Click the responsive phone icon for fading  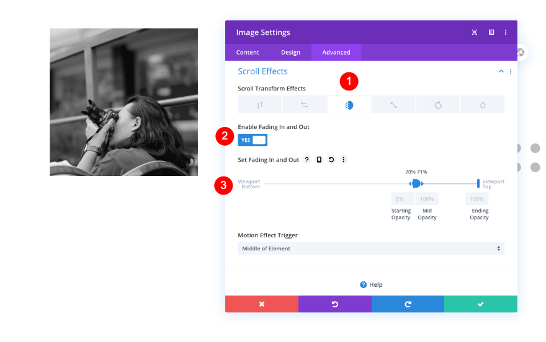319,159
